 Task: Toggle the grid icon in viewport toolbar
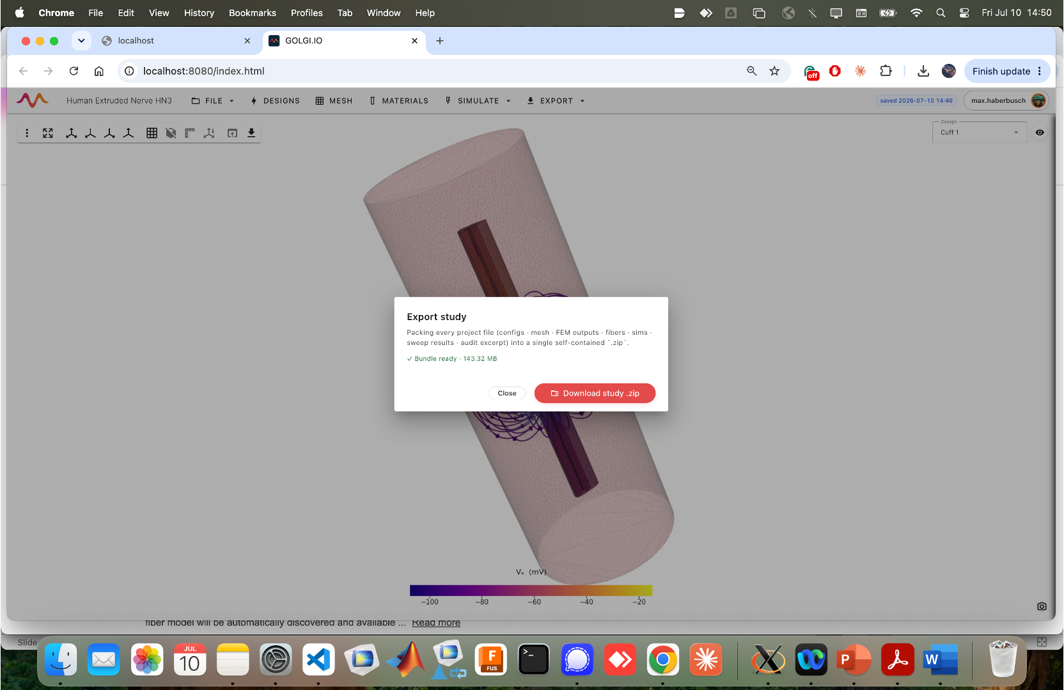click(x=152, y=133)
